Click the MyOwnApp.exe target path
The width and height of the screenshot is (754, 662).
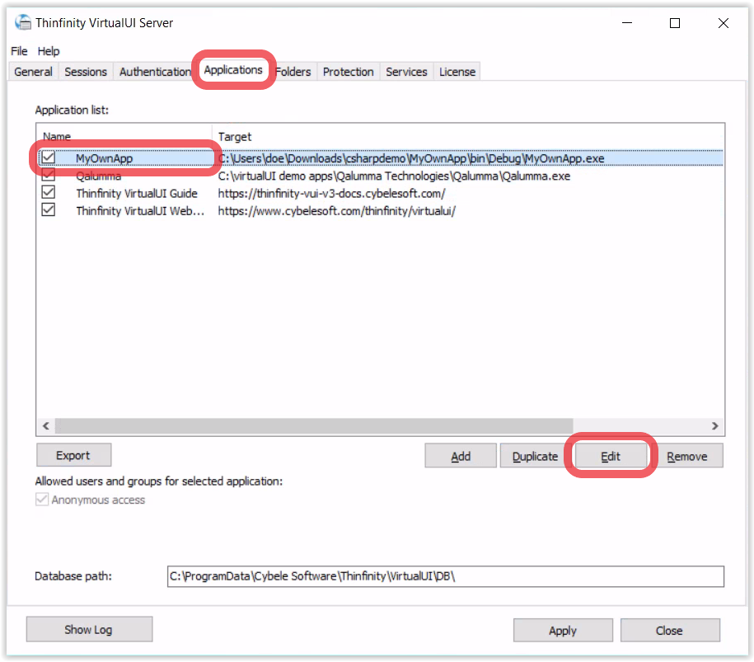(x=411, y=158)
